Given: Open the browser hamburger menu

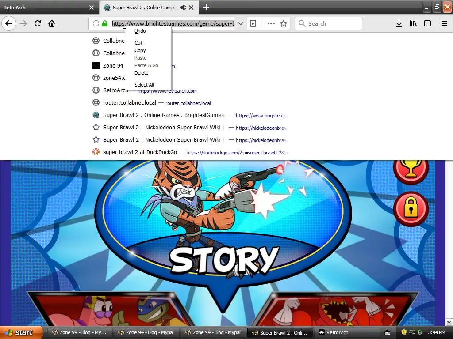Looking at the screenshot, I should pyautogui.click(x=445, y=23).
